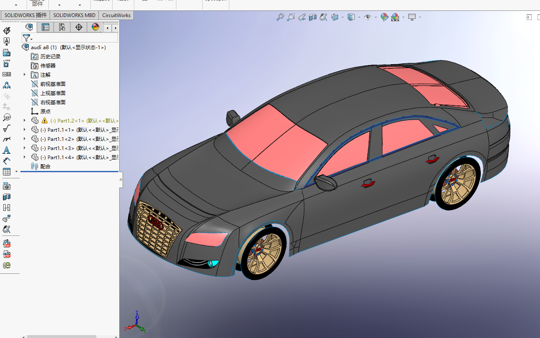Click the feature tree horizontal scrollbar
The height and width of the screenshot is (338, 540).
pyautogui.click(x=61, y=336)
